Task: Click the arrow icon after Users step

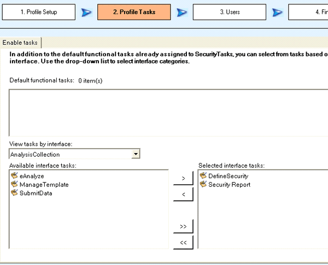Action: 278,12
